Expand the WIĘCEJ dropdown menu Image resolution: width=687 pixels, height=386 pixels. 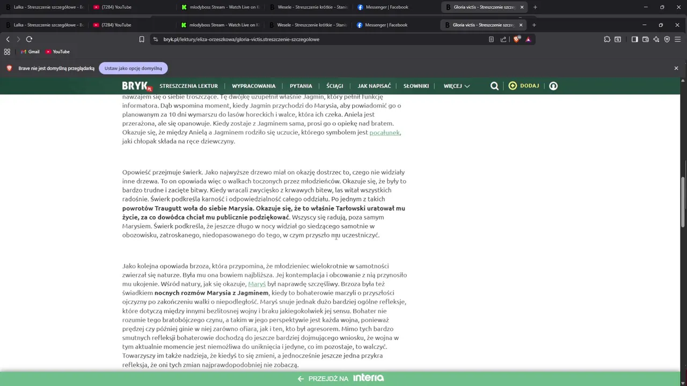(x=456, y=86)
